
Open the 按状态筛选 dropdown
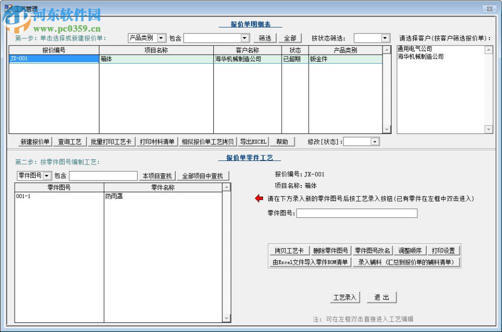[x=385, y=38]
